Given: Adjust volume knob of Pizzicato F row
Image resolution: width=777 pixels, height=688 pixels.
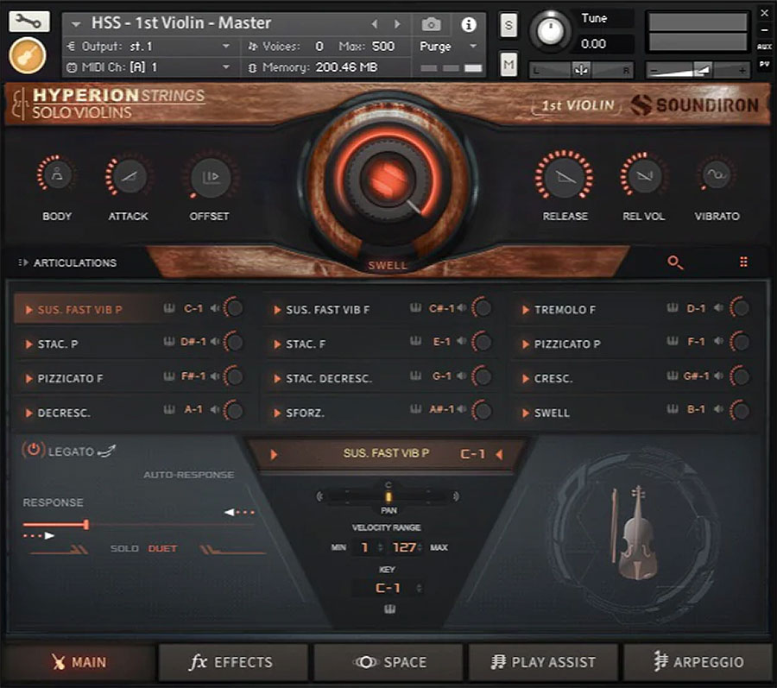Looking at the screenshot, I should (233, 376).
